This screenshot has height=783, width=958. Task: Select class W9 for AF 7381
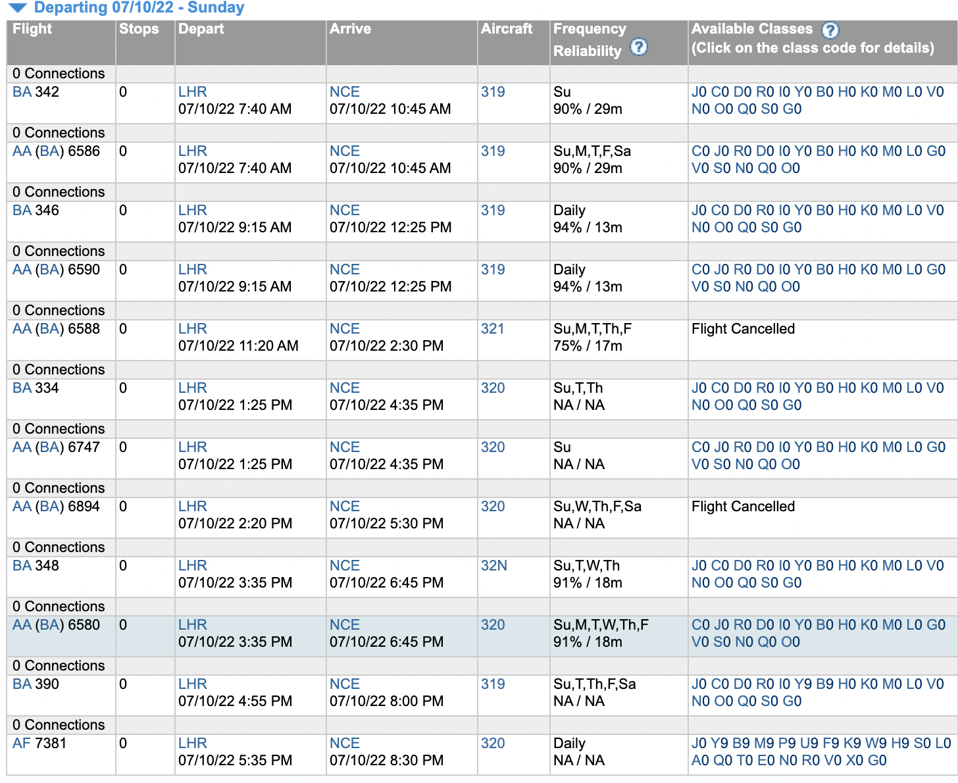tap(876, 744)
